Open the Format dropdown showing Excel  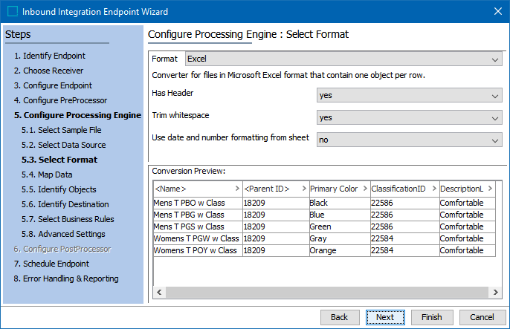click(343, 59)
